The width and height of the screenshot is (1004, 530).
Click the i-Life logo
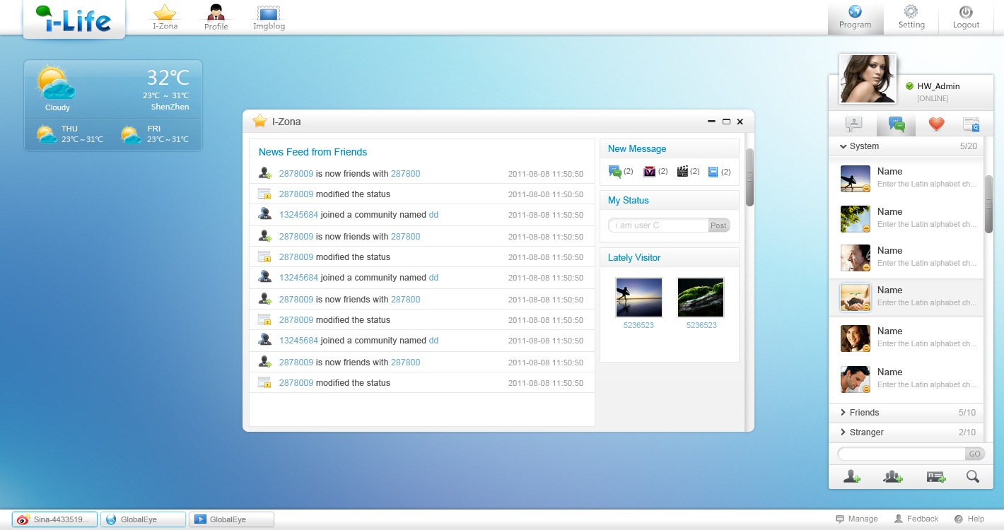point(74,19)
